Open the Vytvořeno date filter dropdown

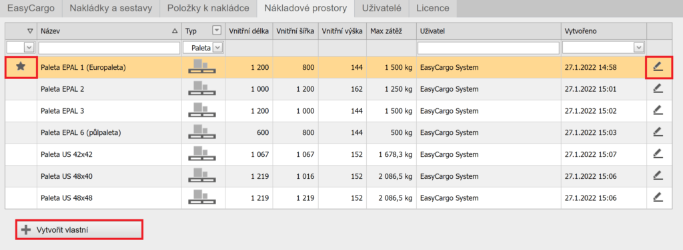638,47
